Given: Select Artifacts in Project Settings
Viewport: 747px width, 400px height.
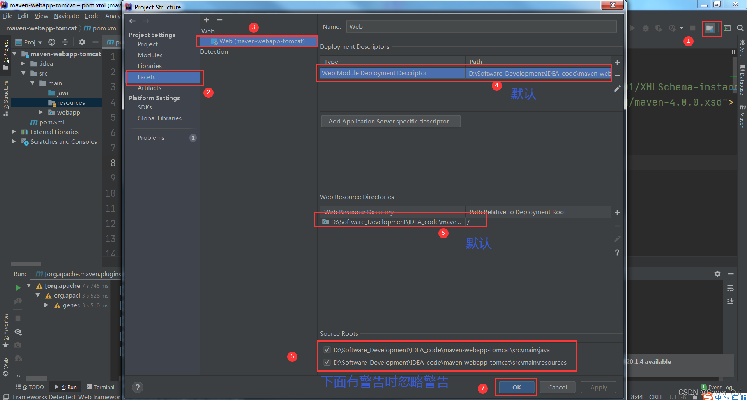Looking at the screenshot, I should 149,88.
